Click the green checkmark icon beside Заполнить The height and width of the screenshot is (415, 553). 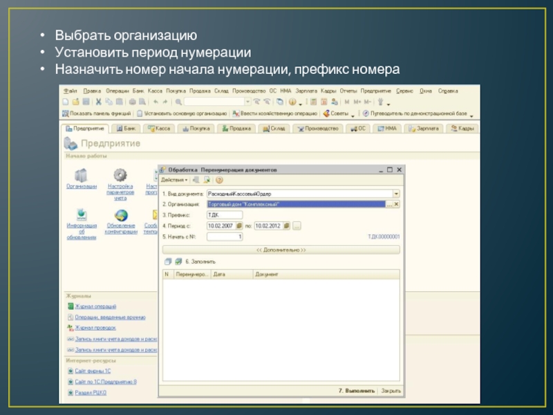pos(178,261)
